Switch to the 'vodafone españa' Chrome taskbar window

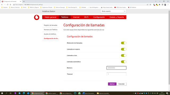tap(52, 93)
